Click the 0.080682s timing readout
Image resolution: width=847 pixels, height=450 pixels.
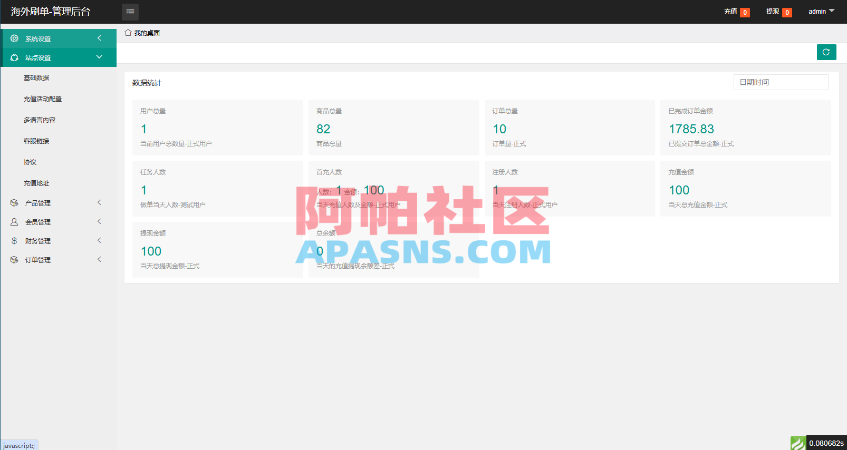(826, 443)
